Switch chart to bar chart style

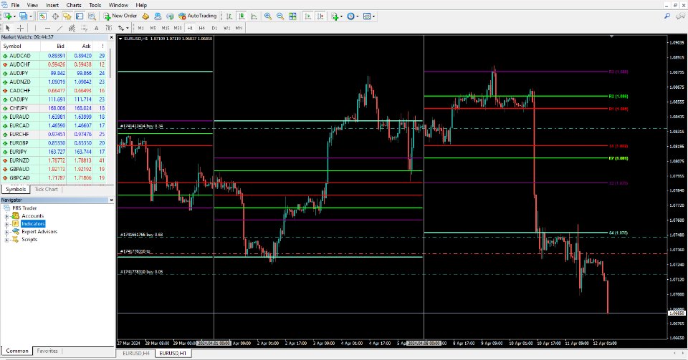(229, 16)
